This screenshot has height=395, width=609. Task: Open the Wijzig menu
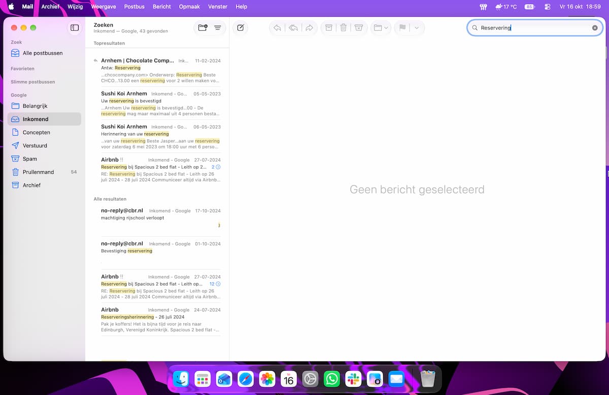tap(75, 7)
